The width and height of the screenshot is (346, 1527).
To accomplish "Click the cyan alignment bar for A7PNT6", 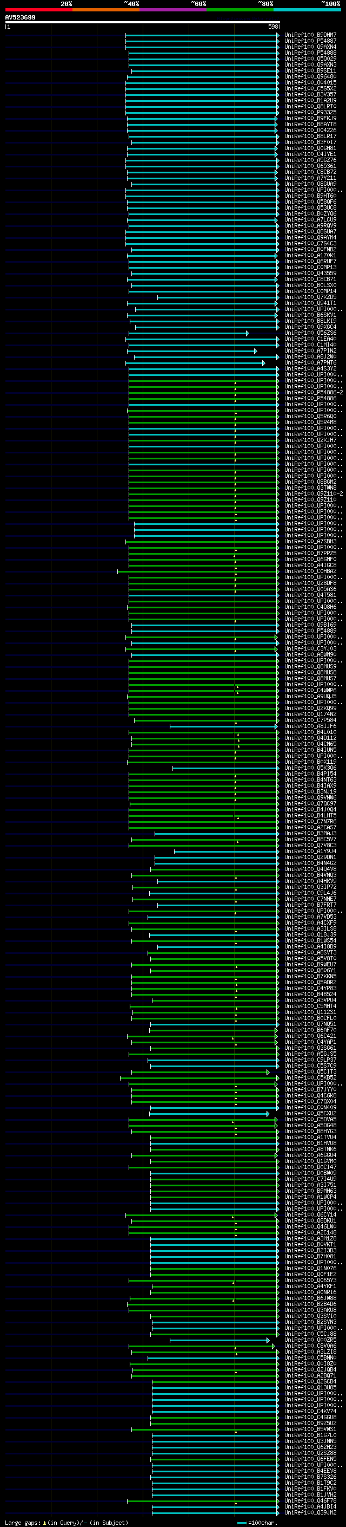I will click(x=195, y=363).
